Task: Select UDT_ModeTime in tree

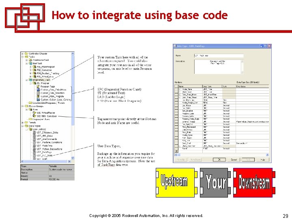Action: click(x=45, y=146)
